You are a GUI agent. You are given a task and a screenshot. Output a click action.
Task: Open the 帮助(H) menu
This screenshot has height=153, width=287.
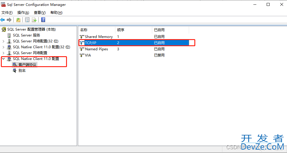pos(56,13)
